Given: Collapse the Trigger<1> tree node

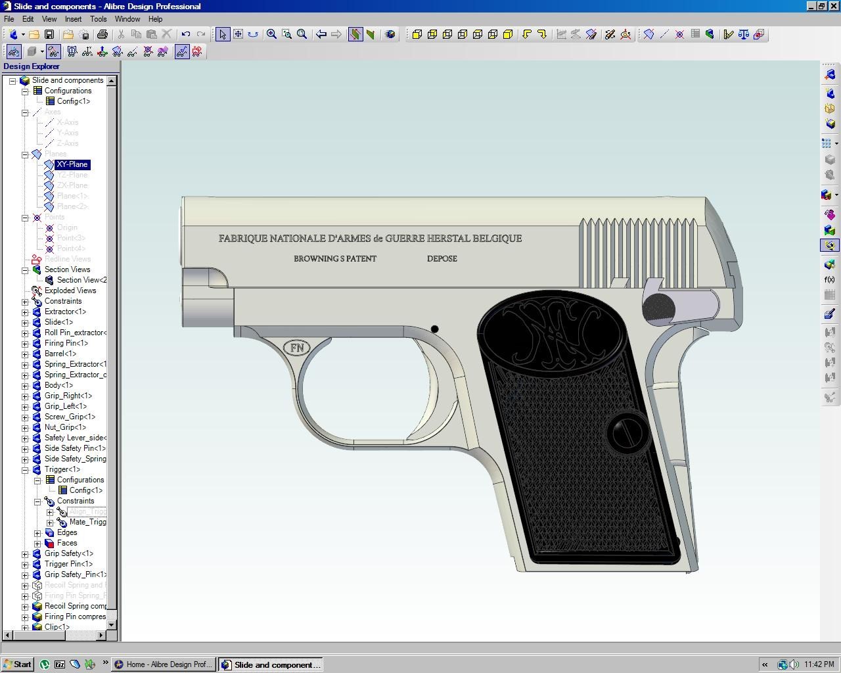Looking at the screenshot, I should [x=25, y=470].
